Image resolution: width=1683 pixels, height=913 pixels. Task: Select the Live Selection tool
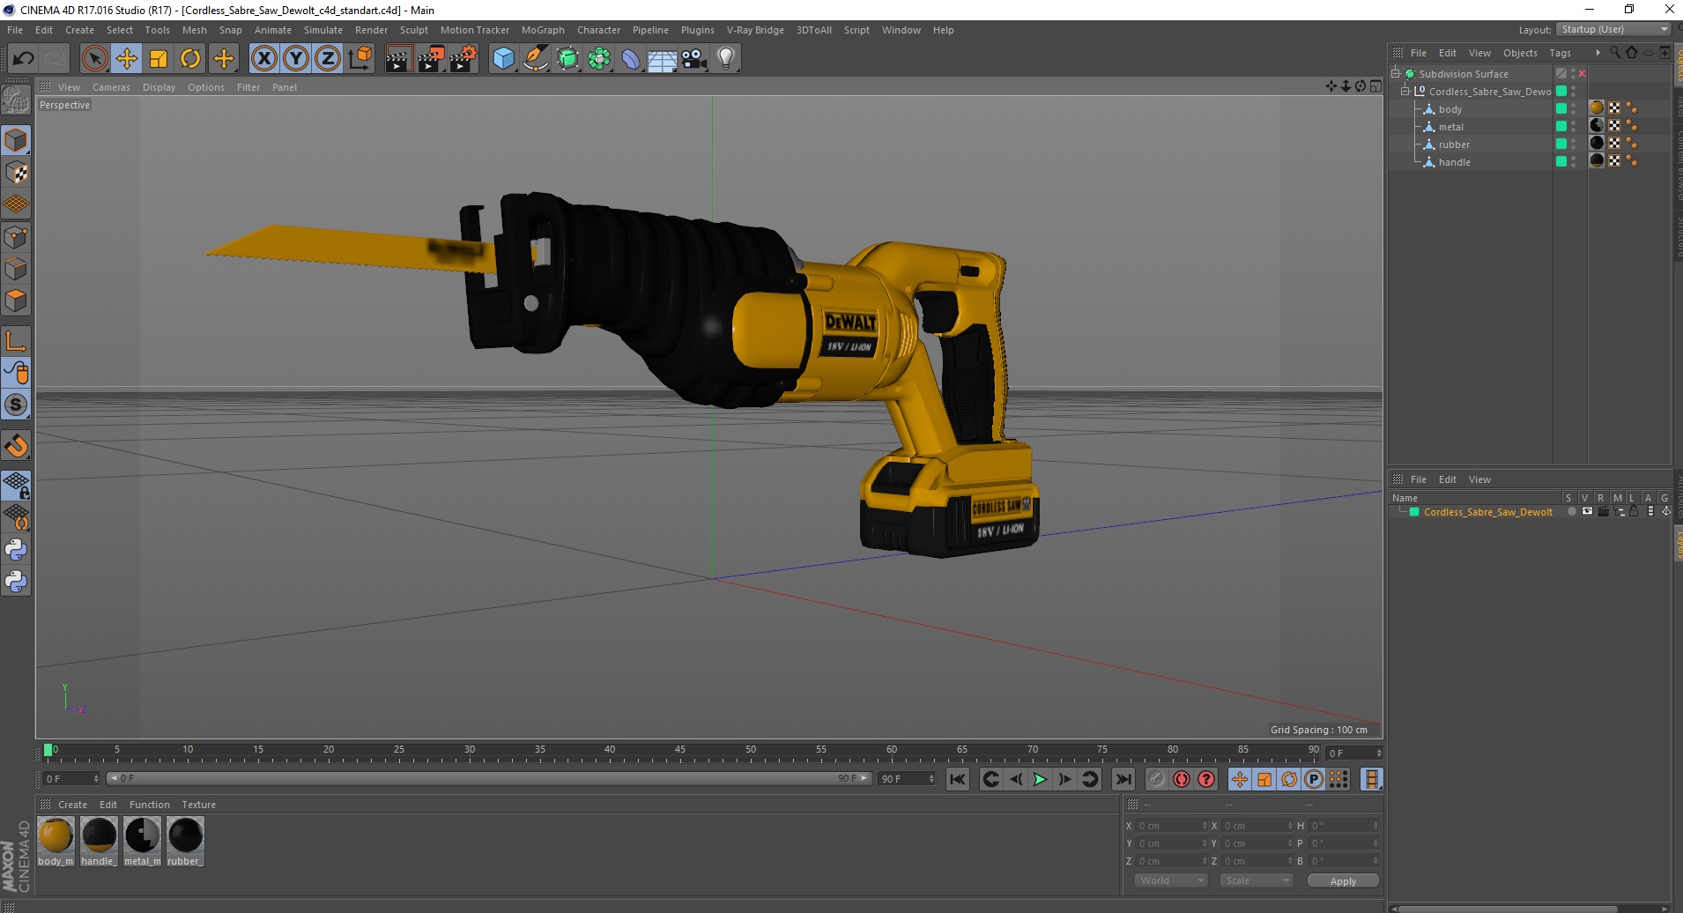[x=94, y=59]
